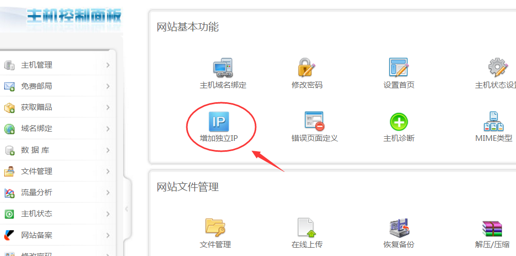516x256 pixels.
Task: Open the 错误页面定义 icon
Action: (314, 122)
